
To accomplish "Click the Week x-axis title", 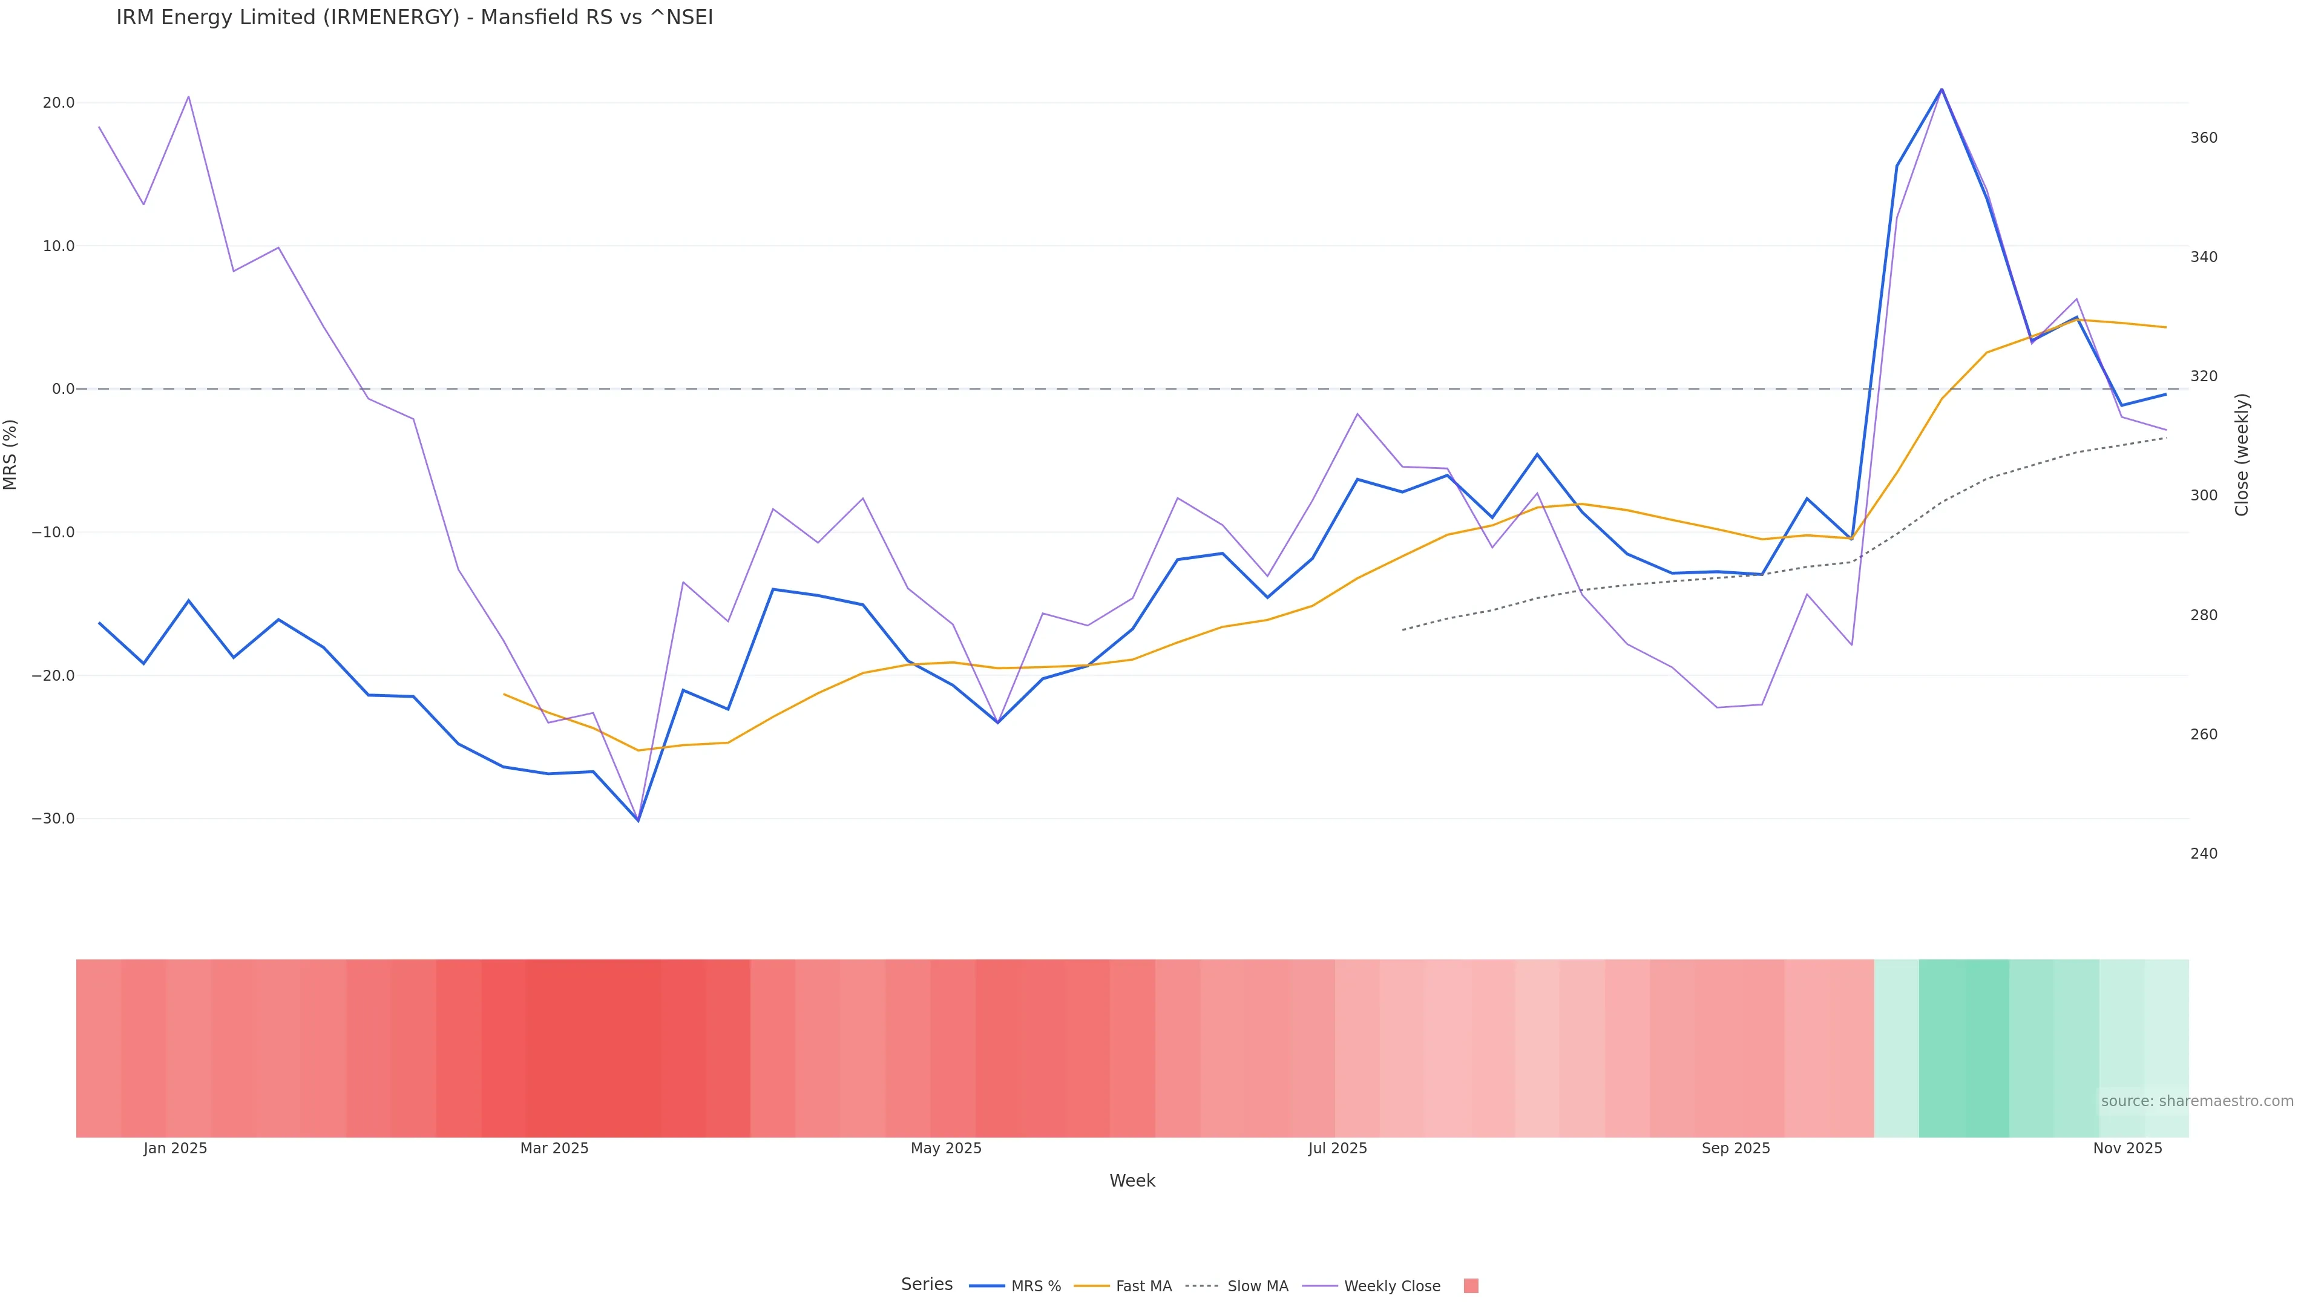I will (x=1132, y=1181).
